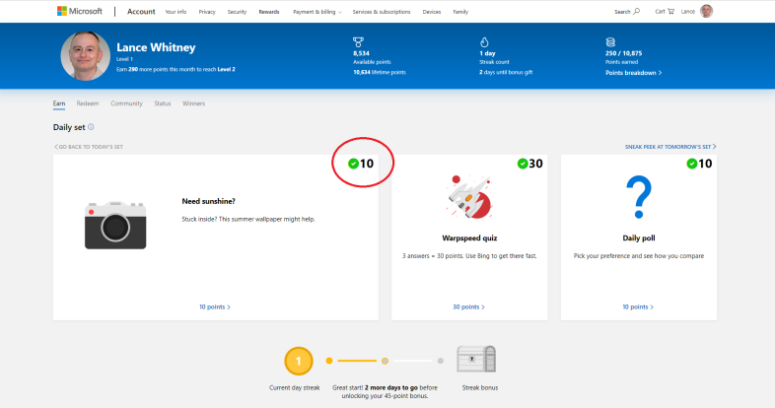Click the small Lance avatar in header
The height and width of the screenshot is (408, 775).
coord(707,11)
